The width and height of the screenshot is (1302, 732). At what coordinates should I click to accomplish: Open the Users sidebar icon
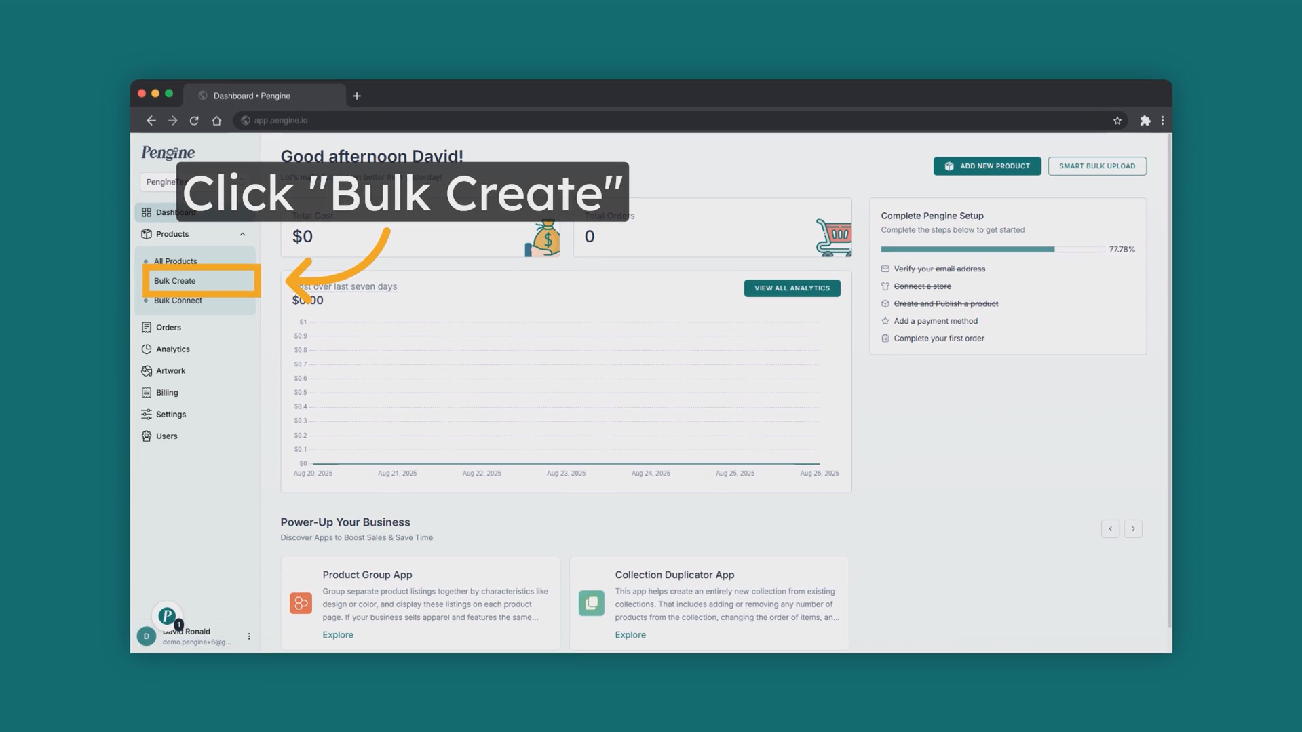pyautogui.click(x=147, y=436)
